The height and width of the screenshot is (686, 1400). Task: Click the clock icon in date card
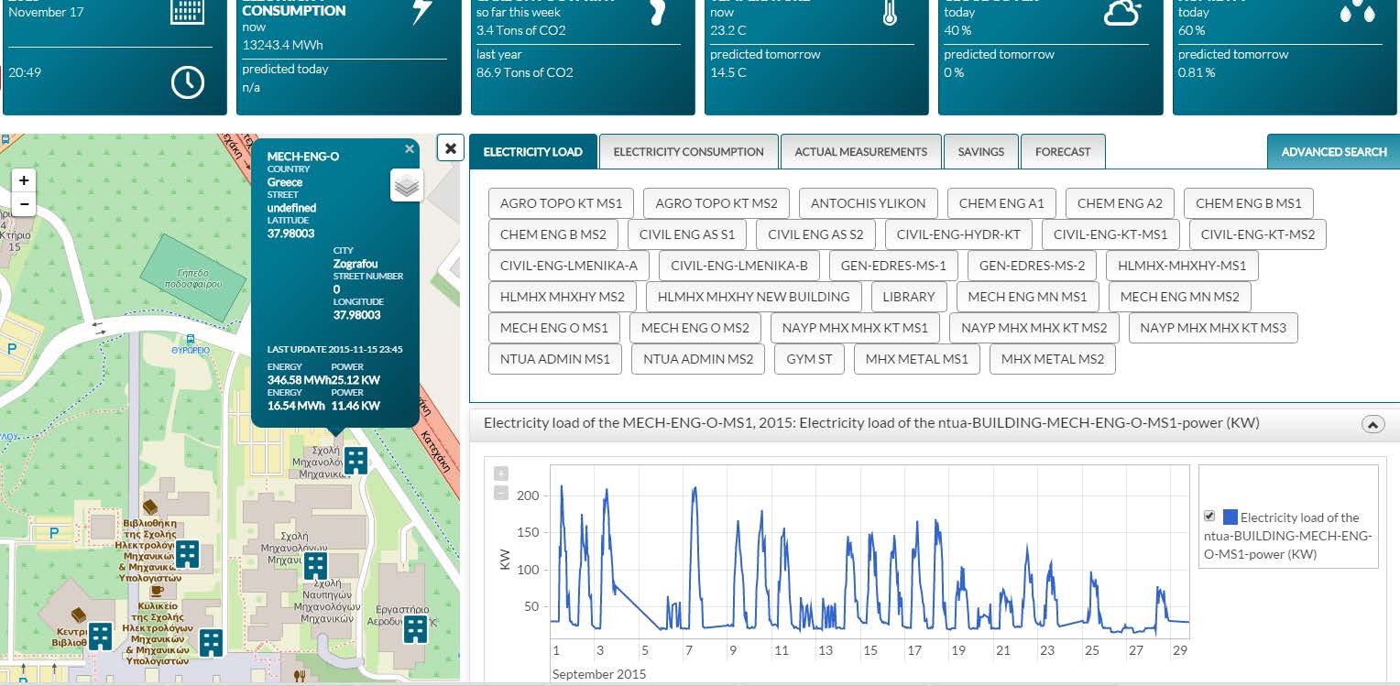pos(188,82)
